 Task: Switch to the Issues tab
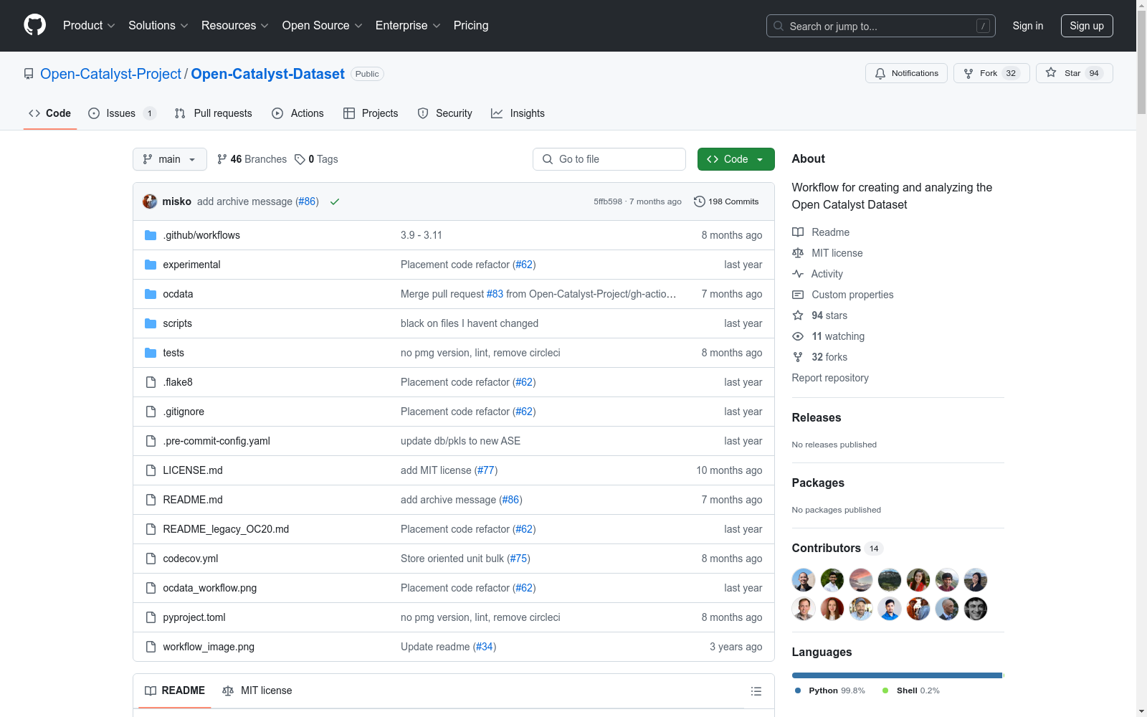coord(122,113)
